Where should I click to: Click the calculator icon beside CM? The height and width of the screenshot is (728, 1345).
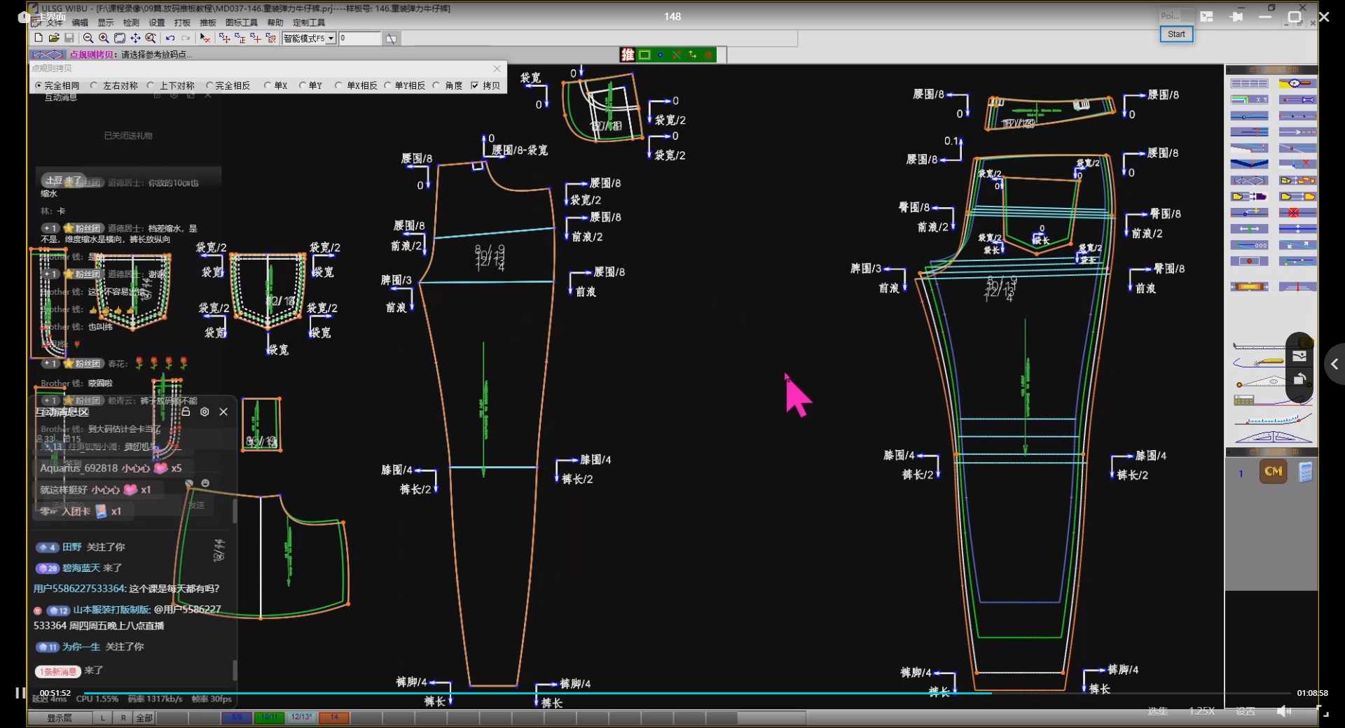tap(1305, 472)
